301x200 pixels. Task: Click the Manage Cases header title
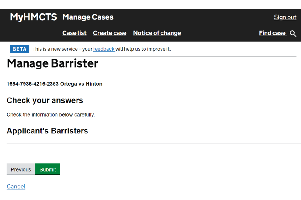(x=88, y=17)
